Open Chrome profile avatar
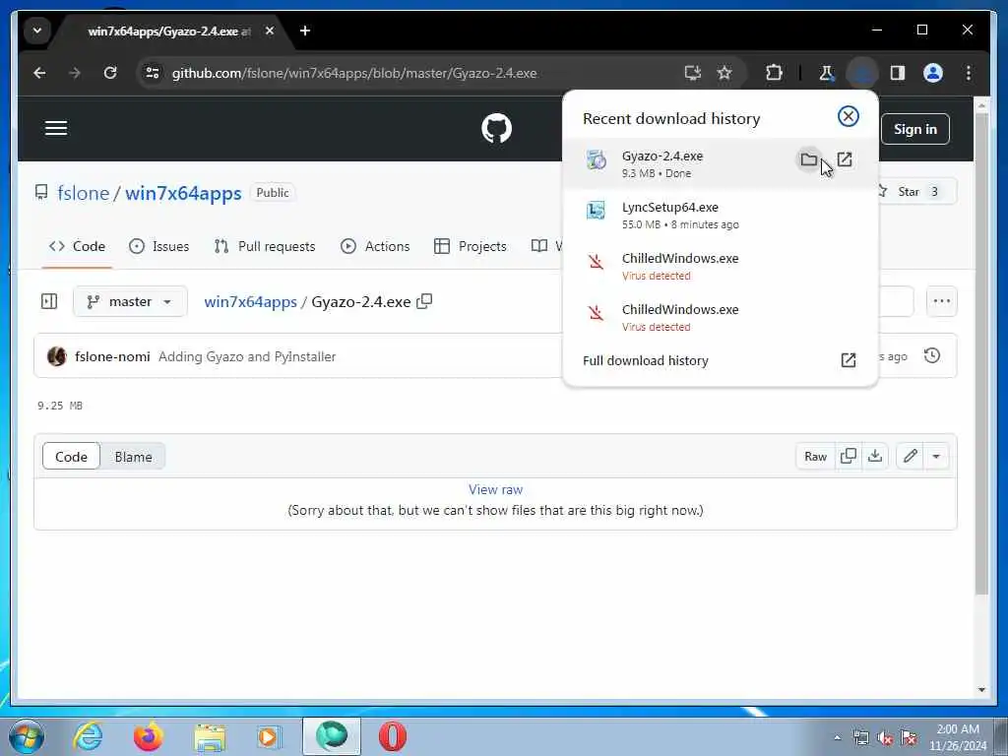Image resolution: width=1008 pixels, height=756 pixels. pyautogui.click(x=933, y=73)
